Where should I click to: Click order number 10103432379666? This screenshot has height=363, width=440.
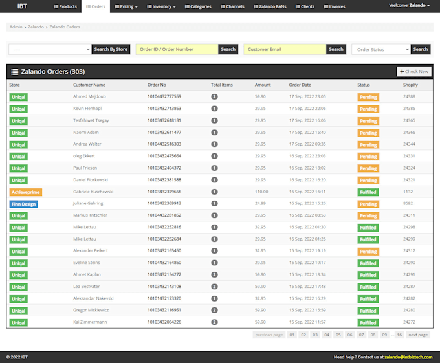pyautogui.click(x=164, y=192)
